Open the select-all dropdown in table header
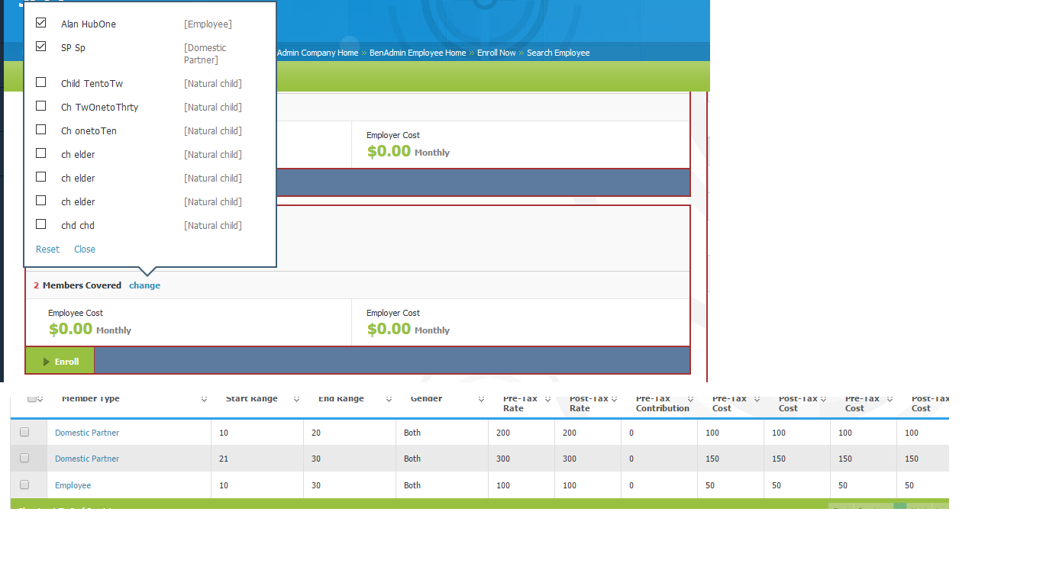This screenshot has height=586, width=1043. click(40, 399)
